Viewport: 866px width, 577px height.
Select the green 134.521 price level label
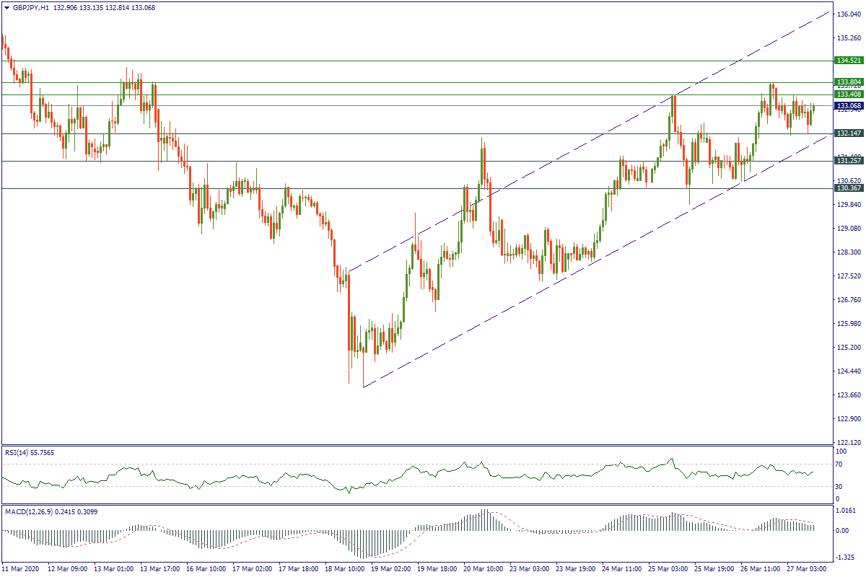tap(849, 61)
